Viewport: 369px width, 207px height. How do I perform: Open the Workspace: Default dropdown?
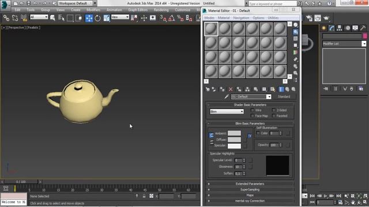75,3
